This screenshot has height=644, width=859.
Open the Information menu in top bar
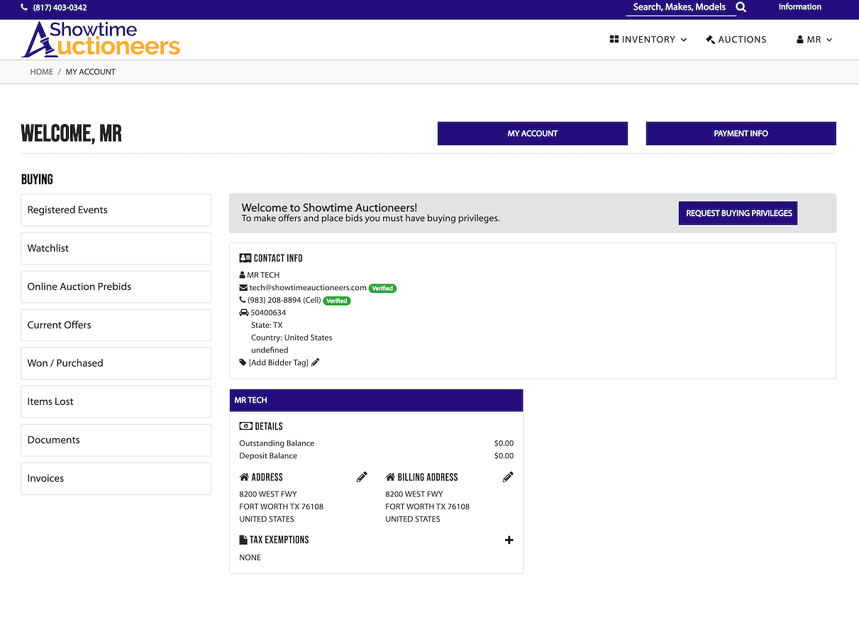click(x=799, y=7)
